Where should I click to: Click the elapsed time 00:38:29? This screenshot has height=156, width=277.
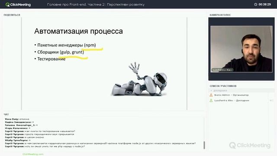click(264, 4)
